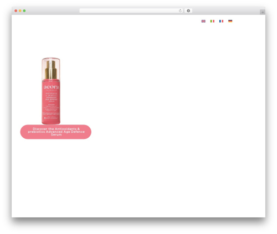Close the browser window with red button

pos(16,11)
